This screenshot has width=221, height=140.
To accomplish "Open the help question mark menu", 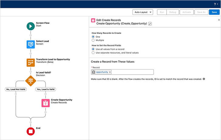I will [x=215, y=4].
